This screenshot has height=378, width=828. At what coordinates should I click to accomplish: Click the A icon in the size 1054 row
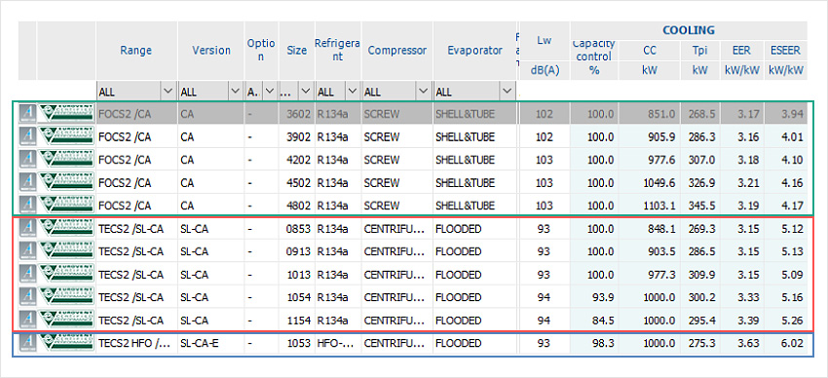tap(27, 297)
